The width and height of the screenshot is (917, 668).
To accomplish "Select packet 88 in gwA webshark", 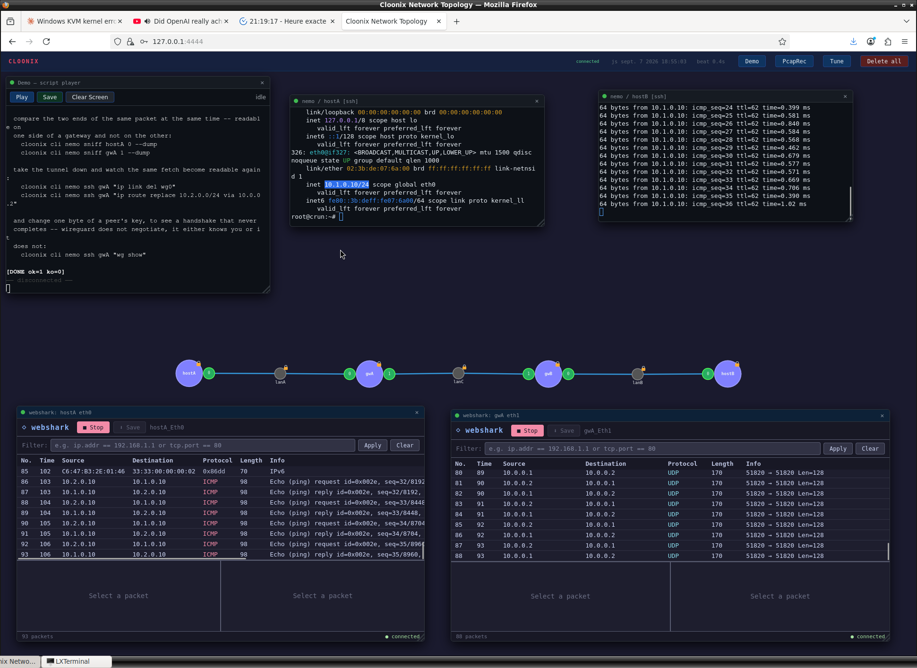I will click(670, 556).
